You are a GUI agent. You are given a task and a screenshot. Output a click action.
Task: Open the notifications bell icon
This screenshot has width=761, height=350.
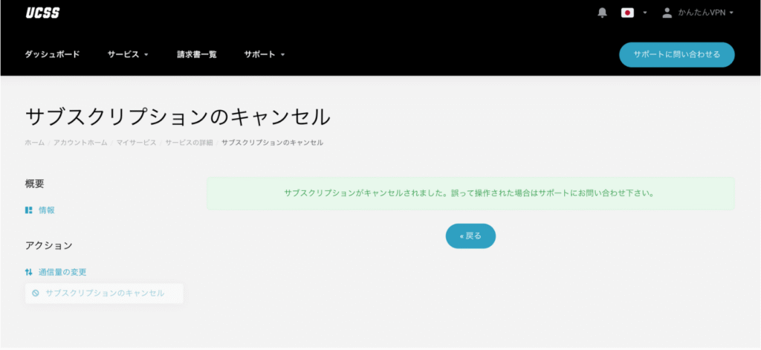602,13
